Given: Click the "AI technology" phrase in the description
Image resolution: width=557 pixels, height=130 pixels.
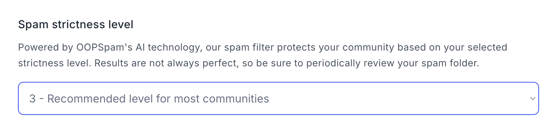Looking at the screenshot, I should [169, 47].
